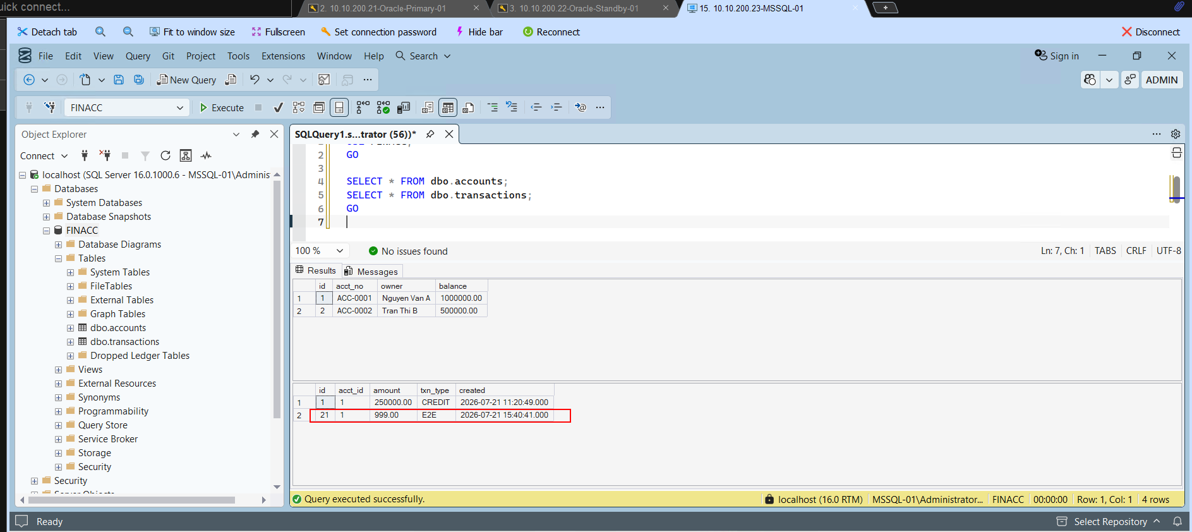Comment out selected lines icon
The height and width of the screenshot is (532, 1192).
493,107
